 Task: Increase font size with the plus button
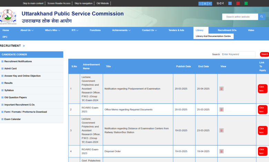click(x=210, y=3)
